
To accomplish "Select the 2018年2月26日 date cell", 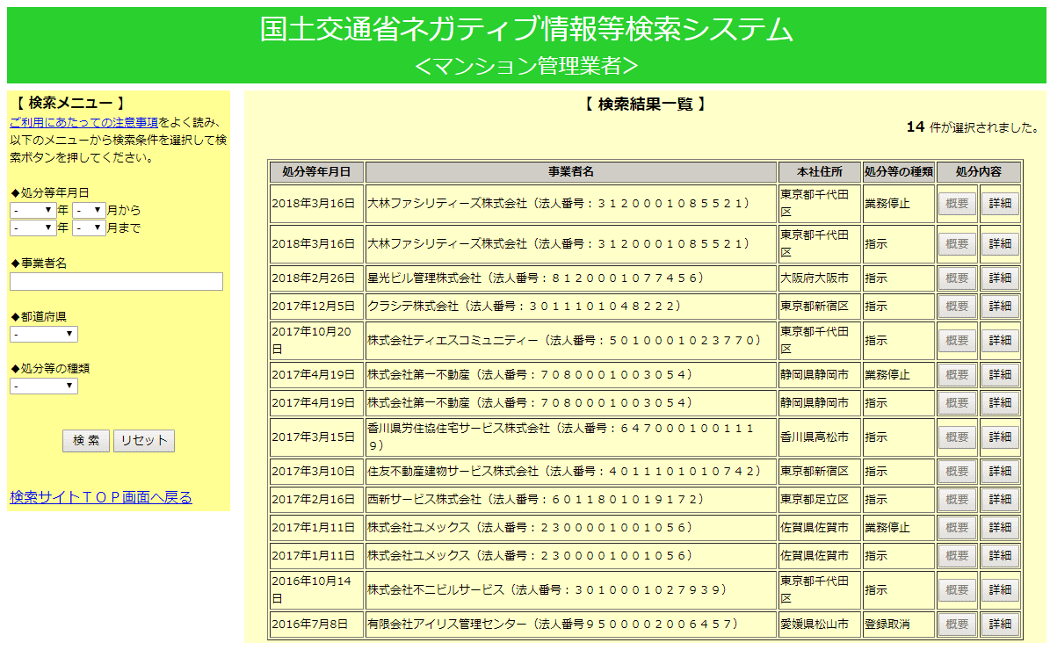I will (316, 278).
